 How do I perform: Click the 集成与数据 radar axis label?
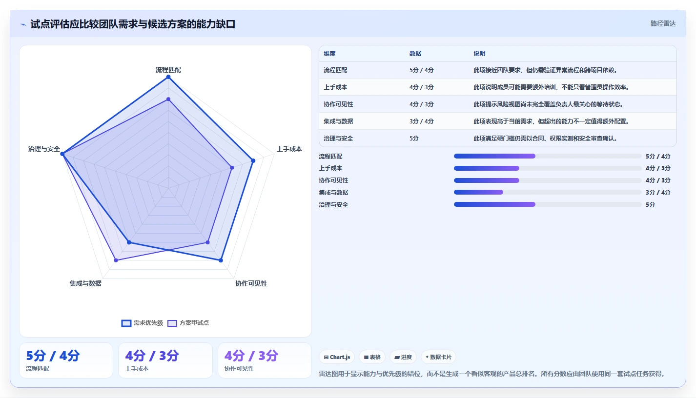[85, 283]
